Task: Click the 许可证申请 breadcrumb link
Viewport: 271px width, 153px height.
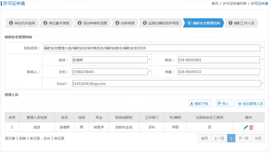Action: (x=260, y=3)
